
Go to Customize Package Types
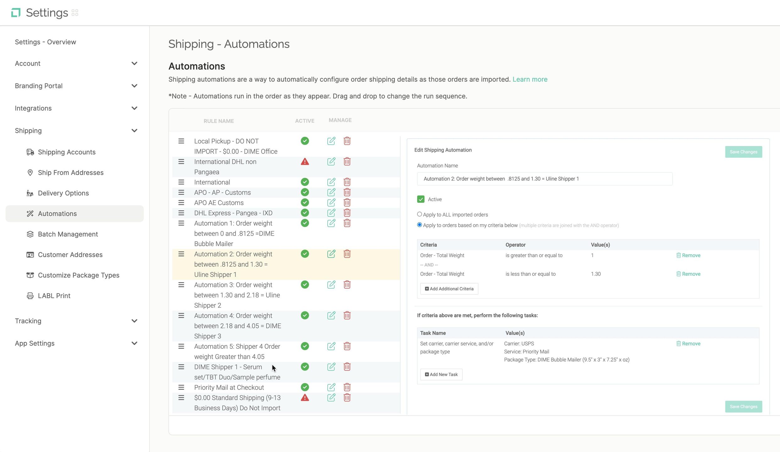pos(79,275)
